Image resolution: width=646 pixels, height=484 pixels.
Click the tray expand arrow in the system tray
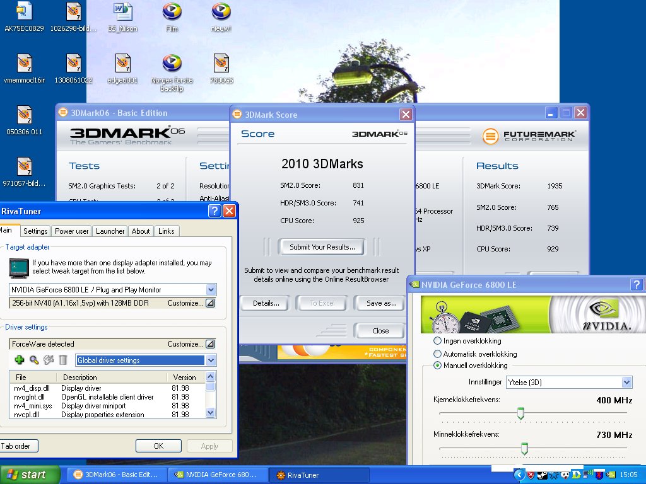point(520,475)
